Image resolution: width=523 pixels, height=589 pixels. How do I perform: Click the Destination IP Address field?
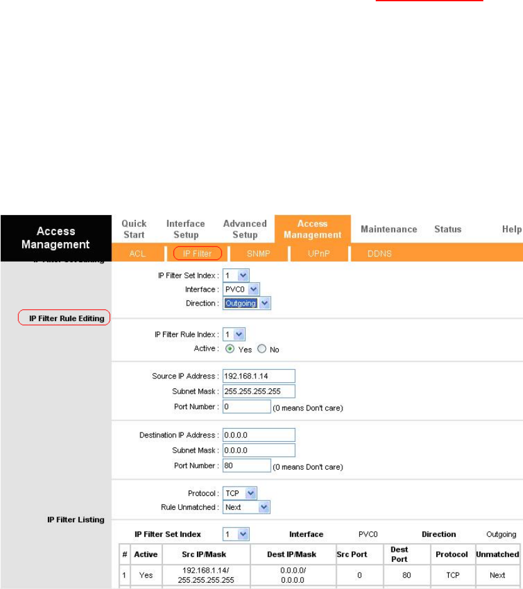coord(259,435)
